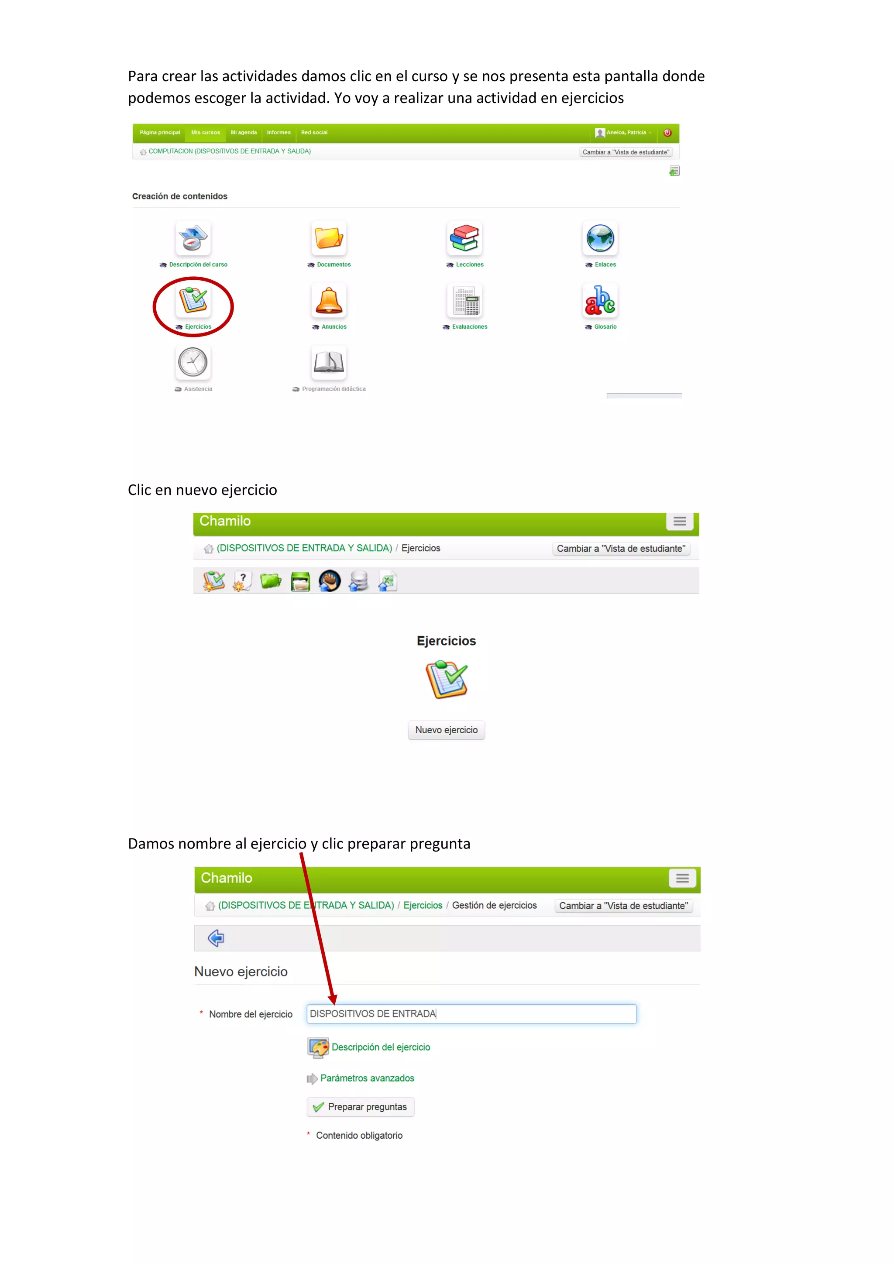Viewport: 894px width, 1264px height.
Task: Select the Mi agenda tab
Action: coord(244,133)
